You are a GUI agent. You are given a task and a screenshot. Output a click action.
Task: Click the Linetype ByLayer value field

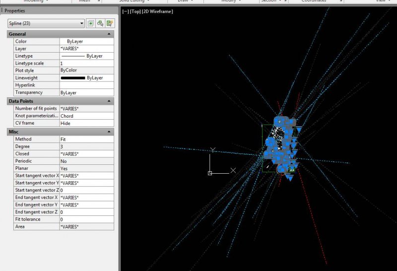86,56
